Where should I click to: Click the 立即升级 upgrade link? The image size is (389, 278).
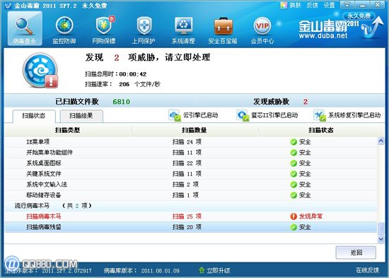214,270
